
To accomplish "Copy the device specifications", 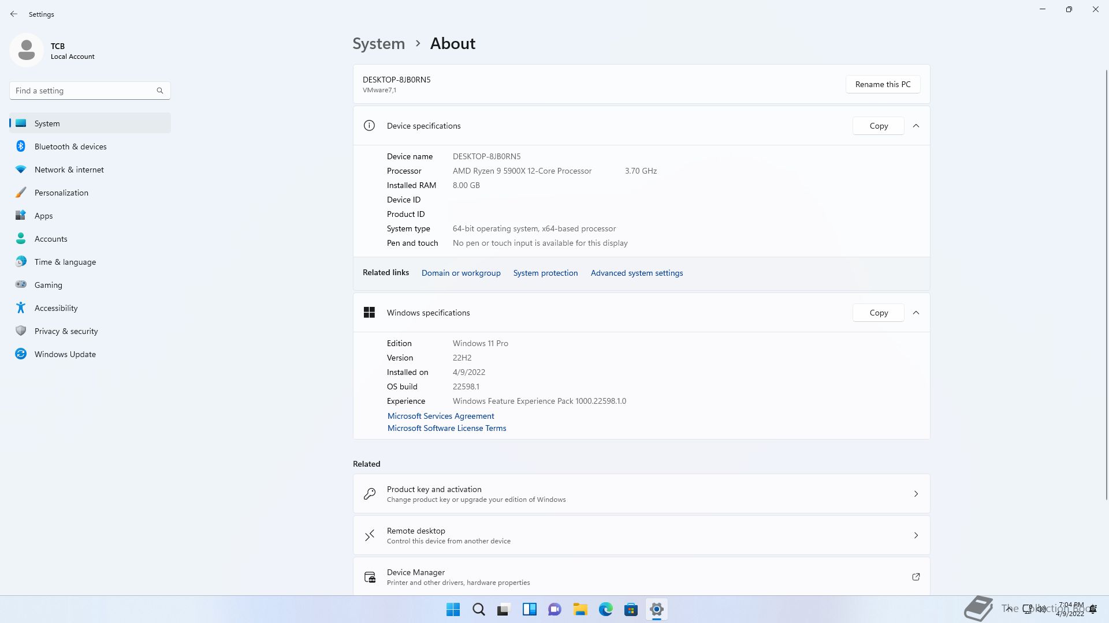I will (879, 126).
